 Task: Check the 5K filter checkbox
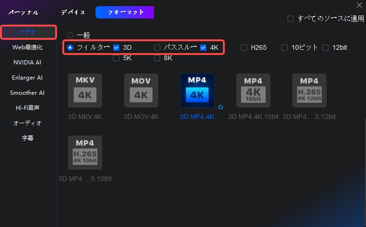pyautogui.click(x=116, y=58)
